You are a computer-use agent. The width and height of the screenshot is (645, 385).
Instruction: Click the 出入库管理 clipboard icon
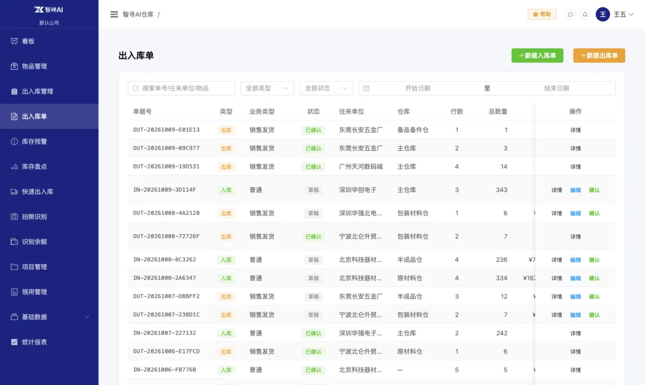tap(15, 91)
